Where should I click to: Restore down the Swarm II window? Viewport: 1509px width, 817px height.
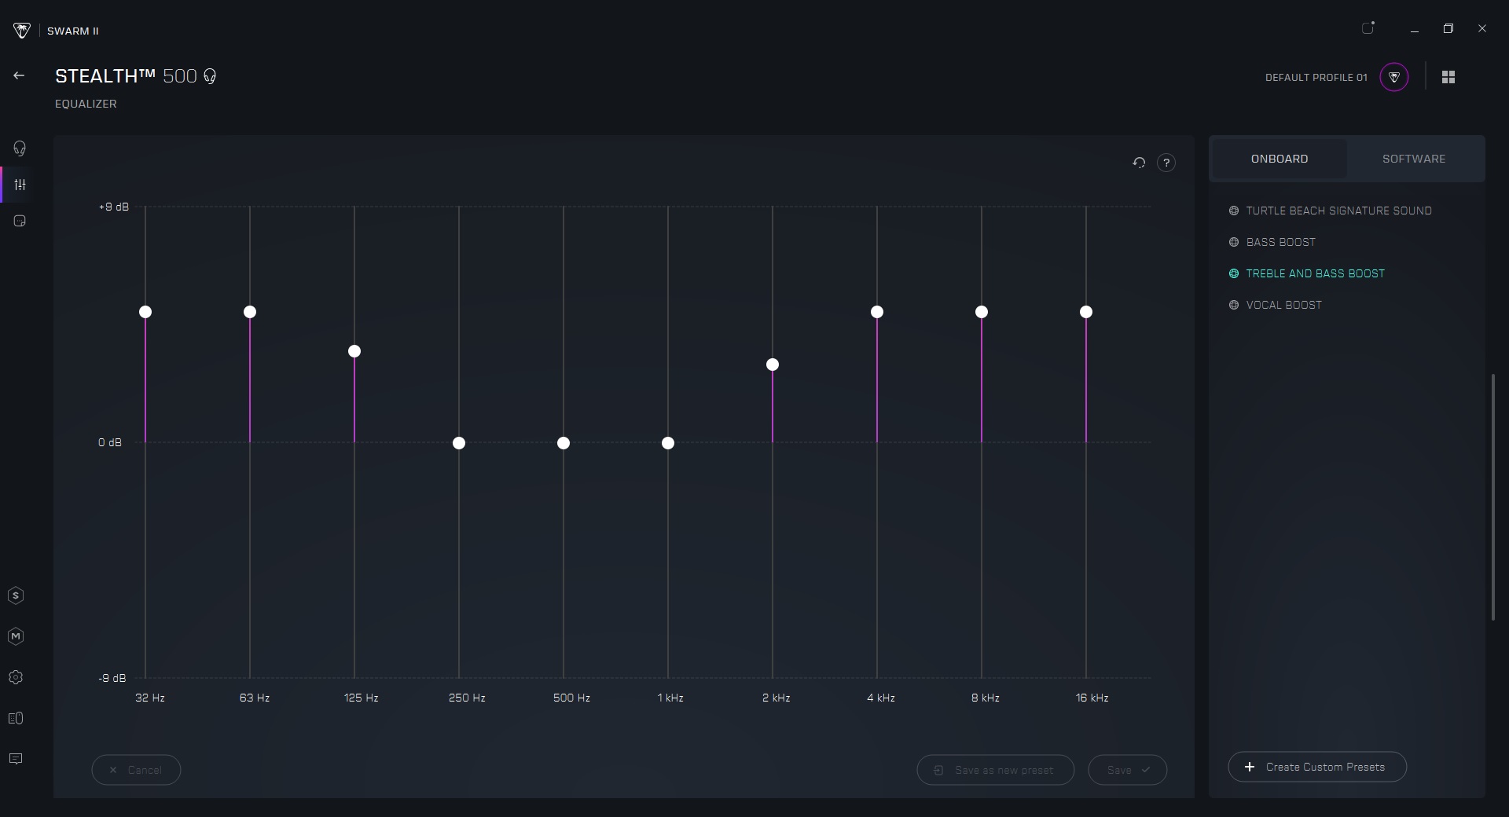tap(1448, 28)
